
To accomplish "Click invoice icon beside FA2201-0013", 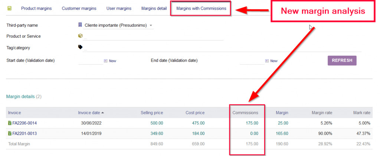I will [x=10, y=134].
